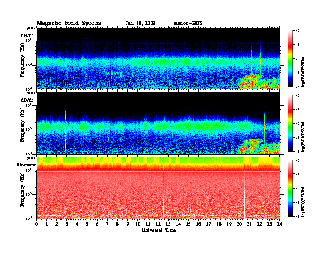Click the date label "Jun. 10, 2023"
This screenshot has width=333, height=257.
[140, 24]
